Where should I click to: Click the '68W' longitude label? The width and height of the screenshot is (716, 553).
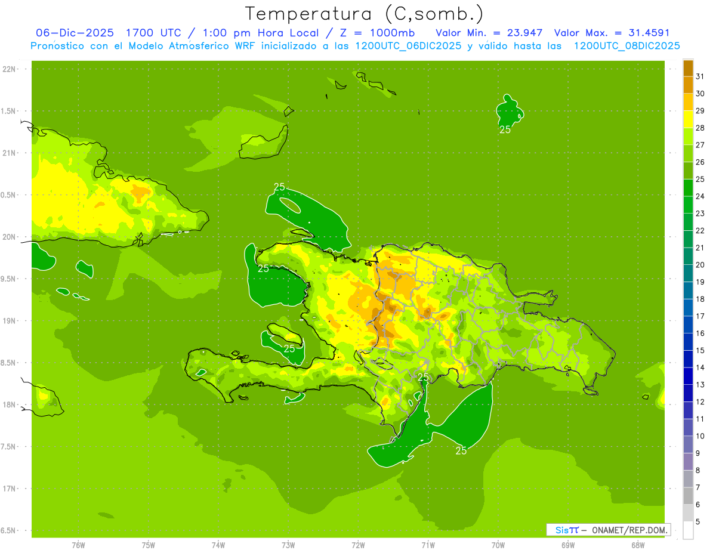point(638,545)
